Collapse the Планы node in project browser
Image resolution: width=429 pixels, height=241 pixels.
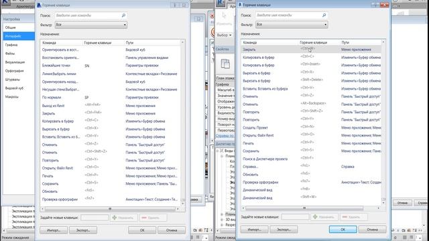(222, 156)
